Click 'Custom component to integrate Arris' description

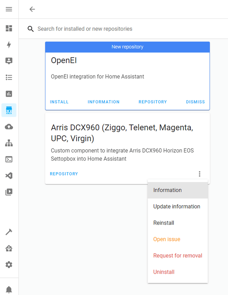(x=122, y=155)
